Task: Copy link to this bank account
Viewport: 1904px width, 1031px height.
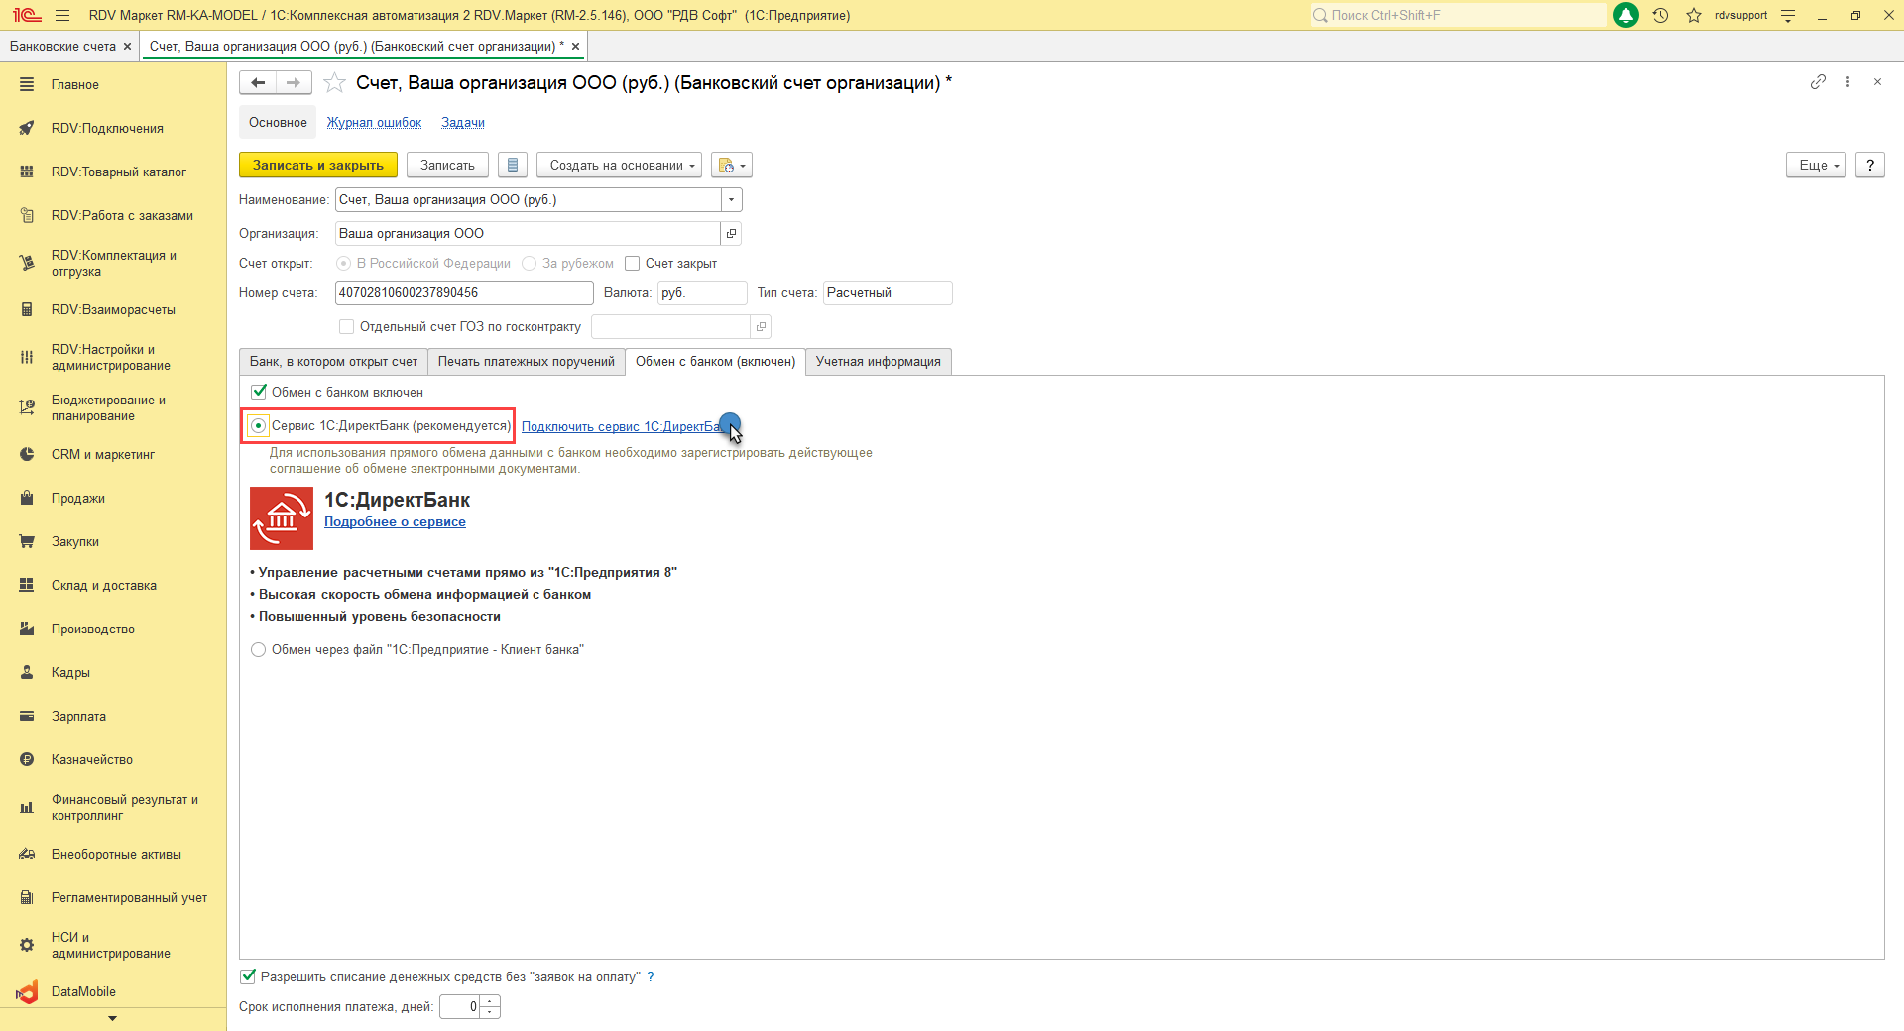Action: [1818, 82]
